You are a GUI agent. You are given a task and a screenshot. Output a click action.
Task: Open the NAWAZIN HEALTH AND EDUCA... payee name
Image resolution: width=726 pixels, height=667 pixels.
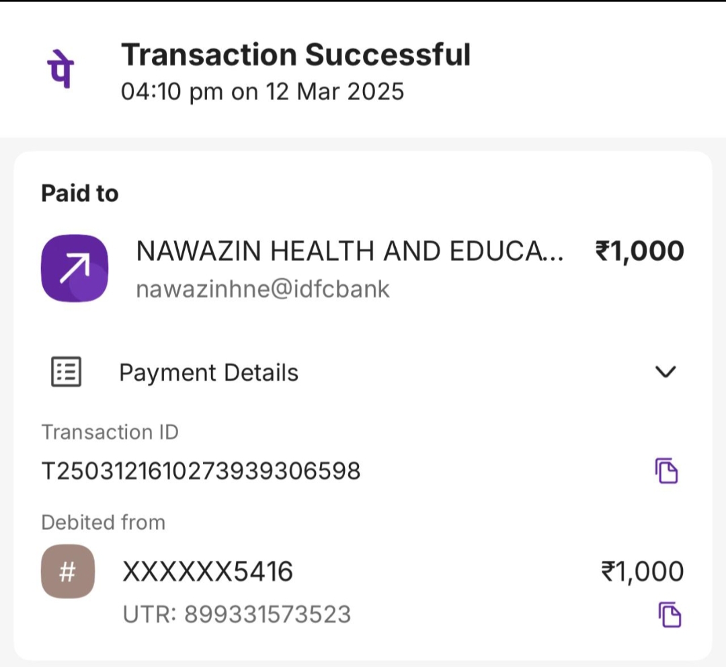[x=350, y=251]
